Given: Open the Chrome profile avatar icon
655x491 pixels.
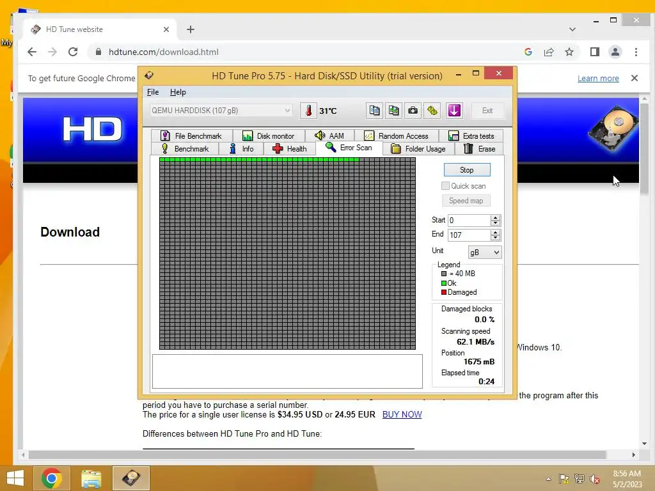Looking at the screenshot, I should pos(615,52).
